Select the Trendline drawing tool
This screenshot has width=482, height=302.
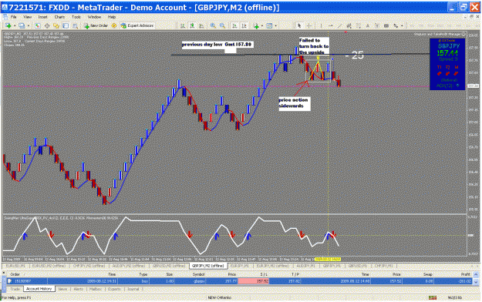339,25
